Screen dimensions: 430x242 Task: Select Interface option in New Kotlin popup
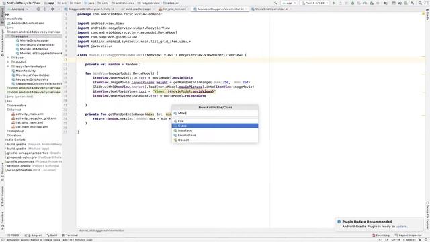pos(215,130)
